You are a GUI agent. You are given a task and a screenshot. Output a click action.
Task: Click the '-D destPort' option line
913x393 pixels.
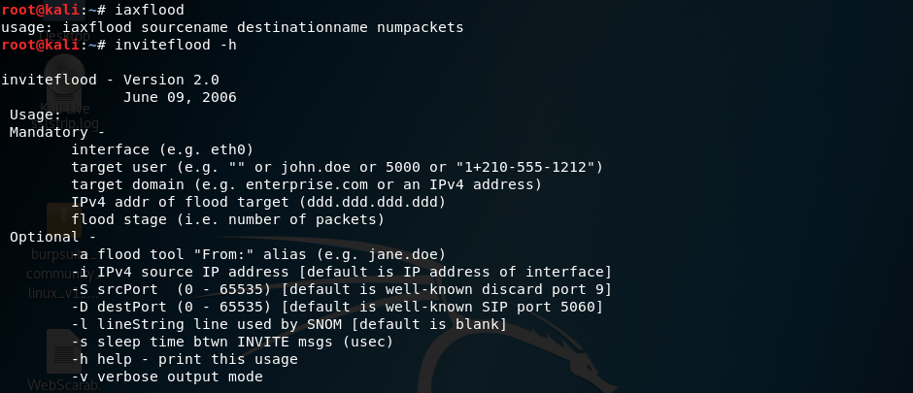point(337,307)
